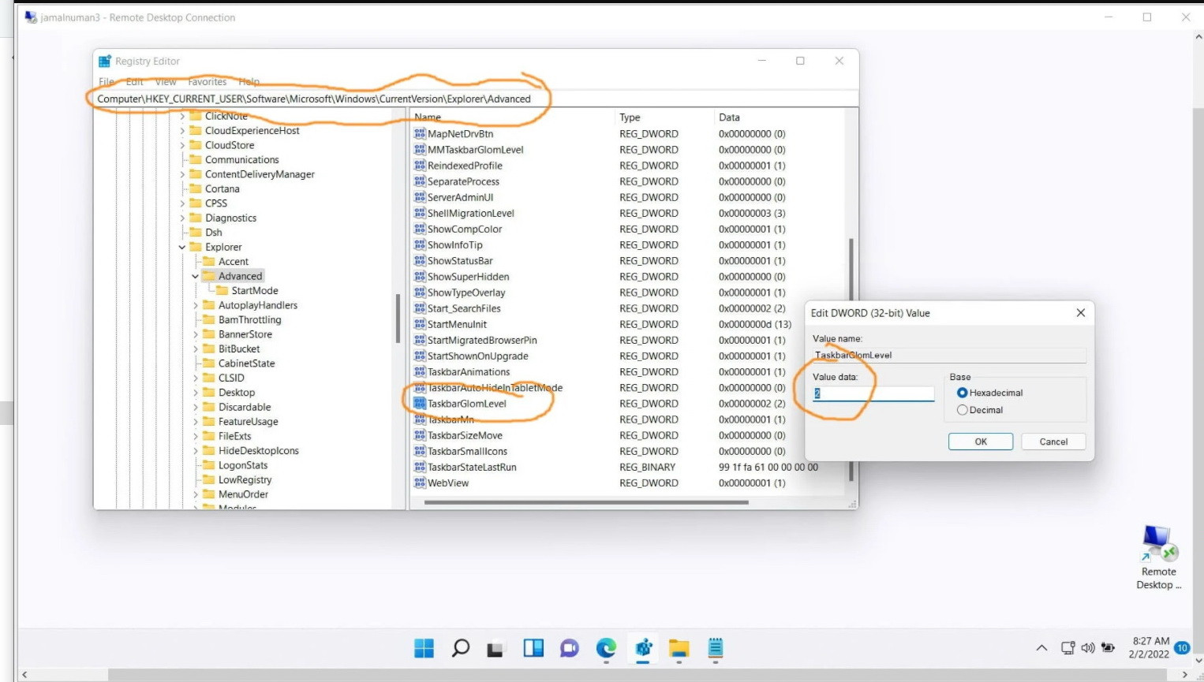Open the clock and date flyout
1204x682 pixels.
(1150, 648)
